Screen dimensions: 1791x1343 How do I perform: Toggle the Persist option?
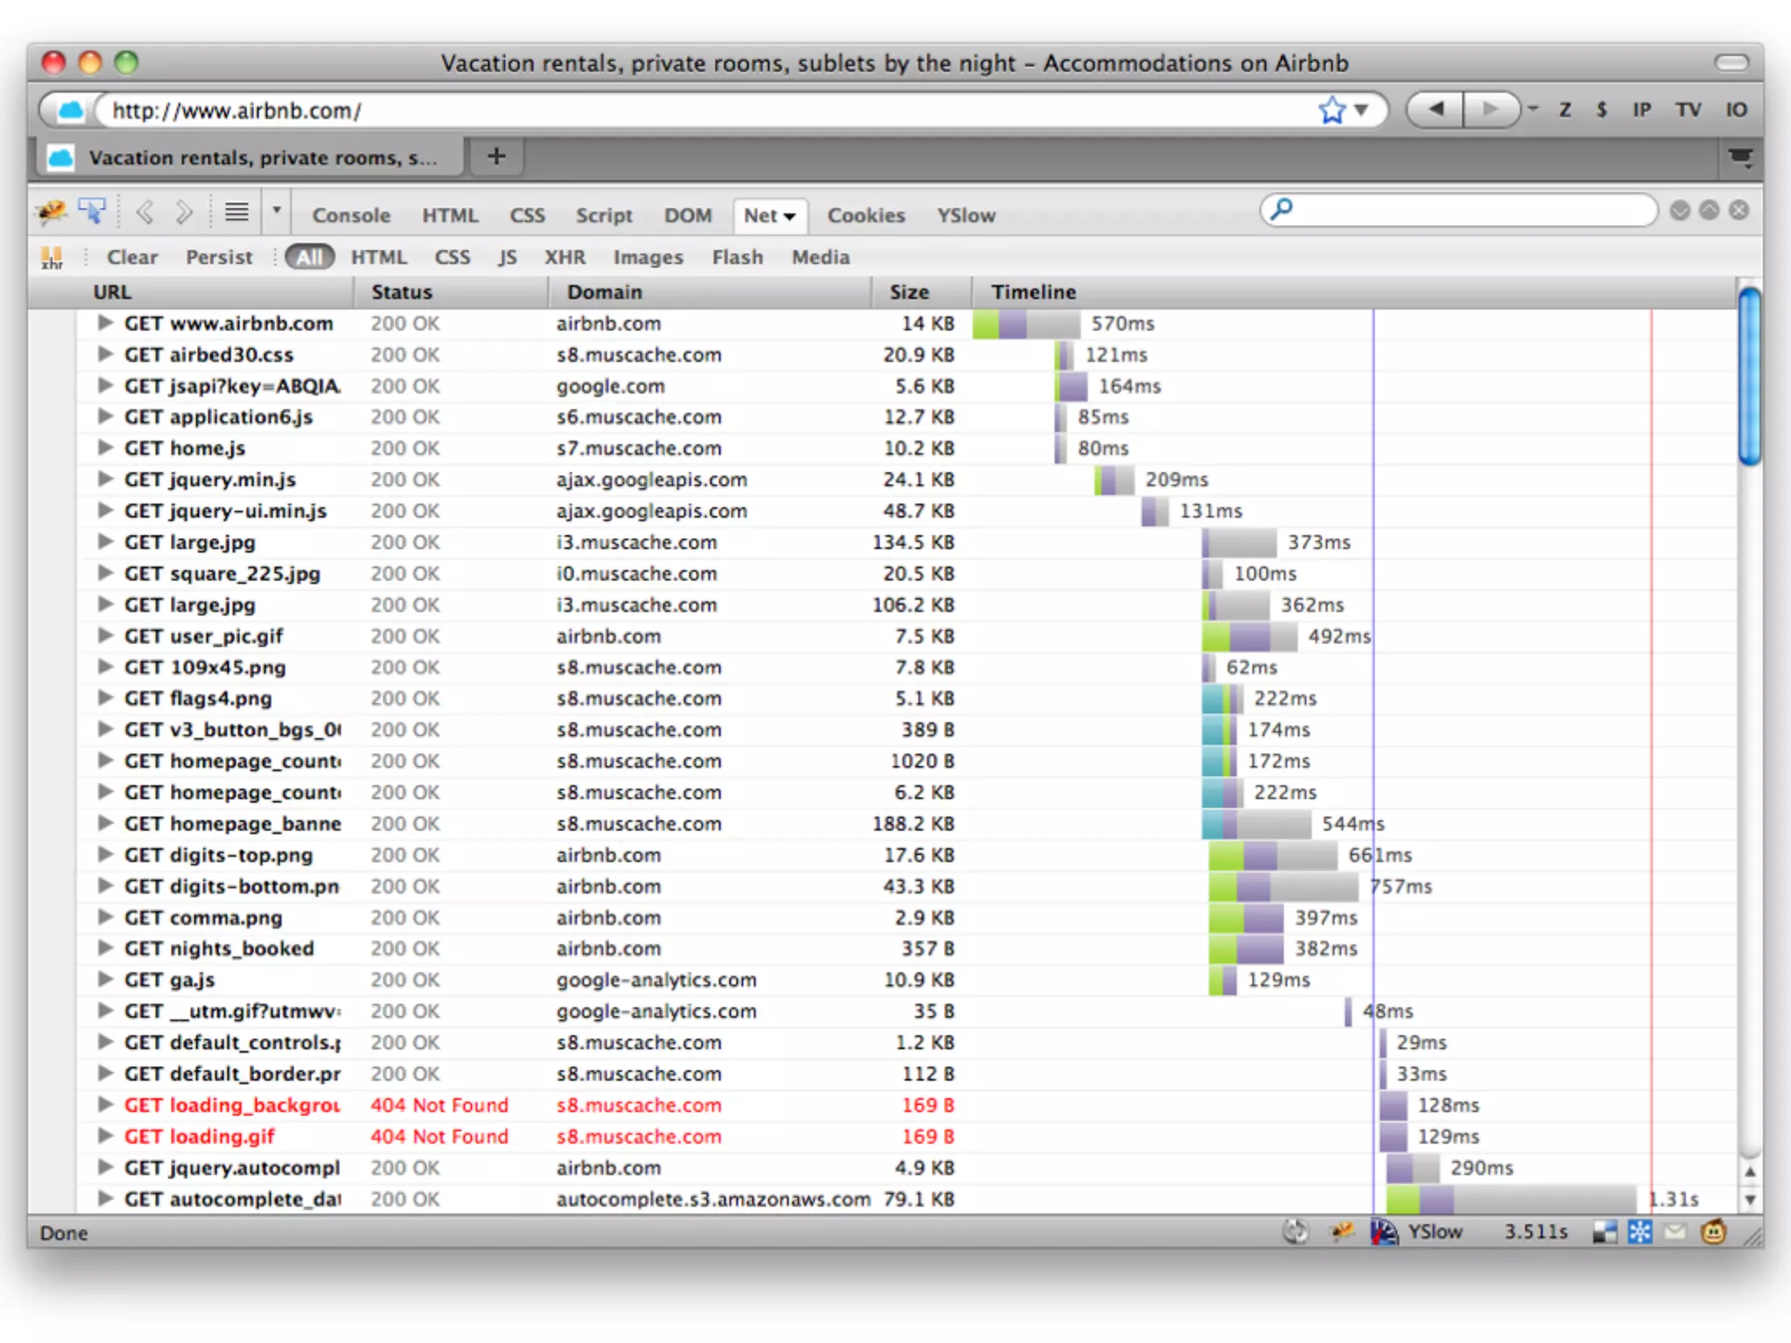coord(219,257)
